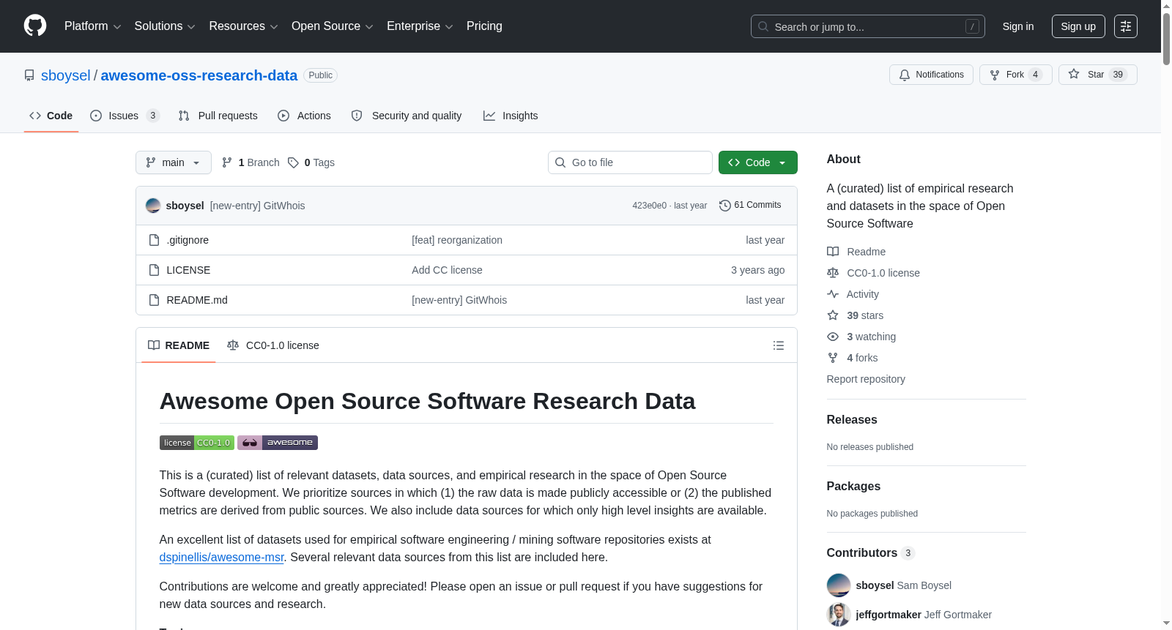Viewport: 1172px width, 630px height.
Task: Expand the Platform menu
Action: (92, 26)
